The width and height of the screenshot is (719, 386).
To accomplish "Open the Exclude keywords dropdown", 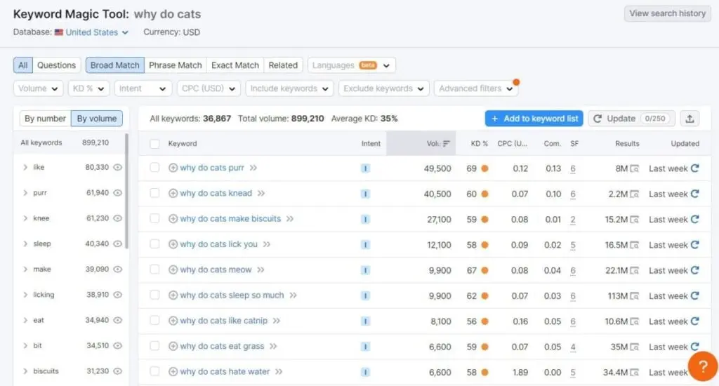I will (x=384, y=88).
